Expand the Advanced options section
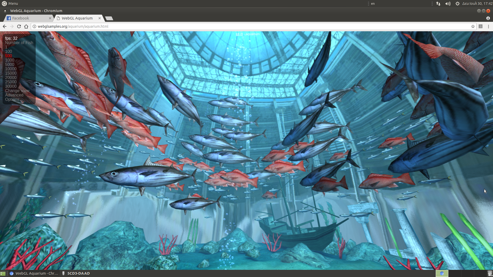Image resolution: width=493 pixels, height=277 pixels. pos(14,95)
